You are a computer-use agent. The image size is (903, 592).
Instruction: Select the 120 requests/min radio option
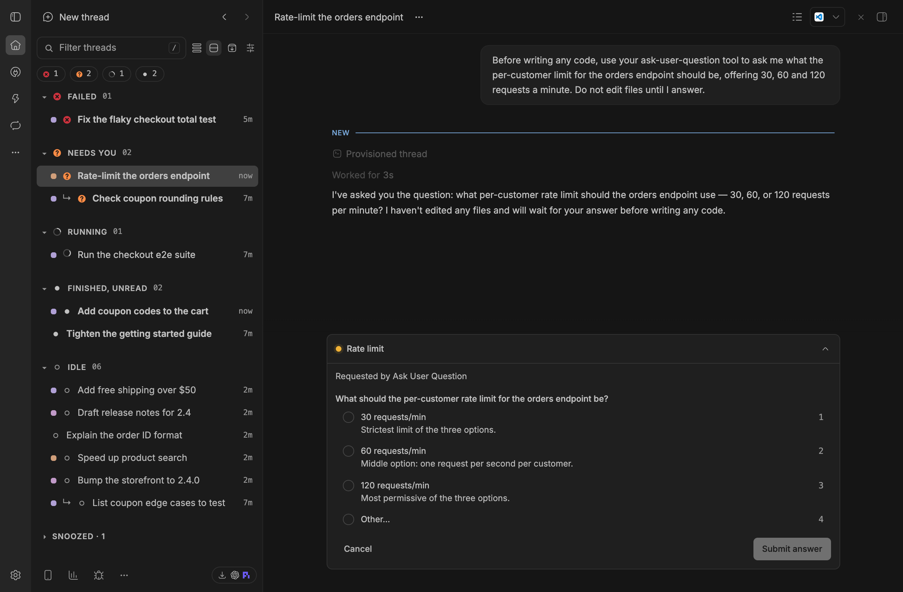pos(348,486)
